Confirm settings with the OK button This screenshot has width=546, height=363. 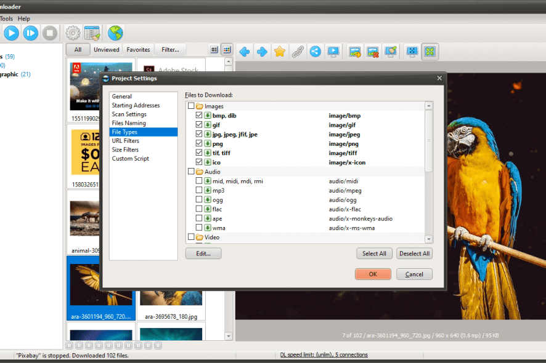(373, 274)
